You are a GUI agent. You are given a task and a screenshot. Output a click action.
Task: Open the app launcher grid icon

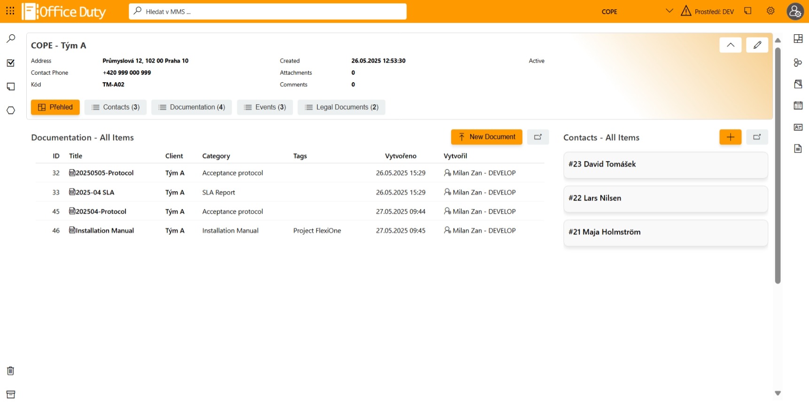pyautogui.click(x=10, y=11)
